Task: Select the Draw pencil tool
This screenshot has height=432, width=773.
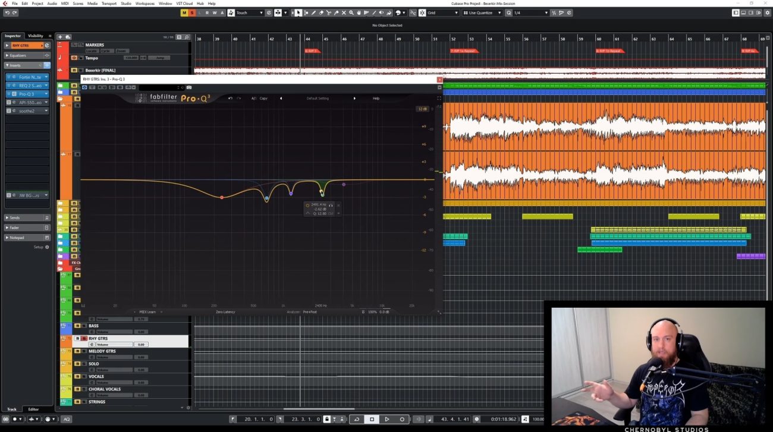Action: pyautogui.click(x=313, y=12)
